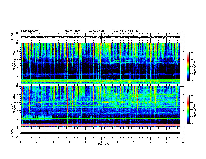Click the 'VLF Spectra' title text
Viewport: 206px width, 159px height.
[29, 31]
